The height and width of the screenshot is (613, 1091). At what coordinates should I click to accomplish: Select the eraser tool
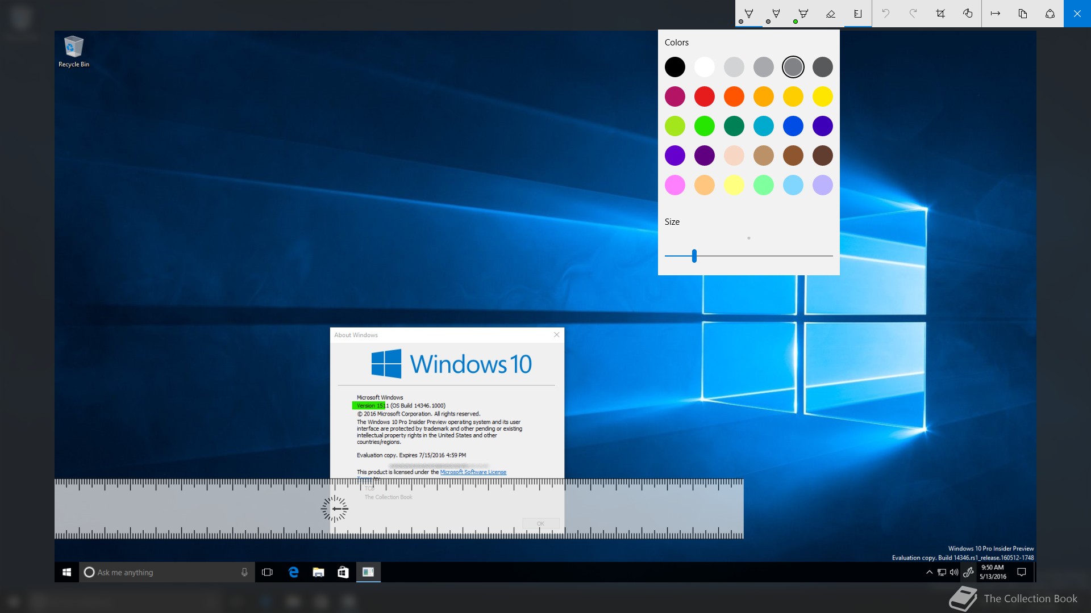831,14
